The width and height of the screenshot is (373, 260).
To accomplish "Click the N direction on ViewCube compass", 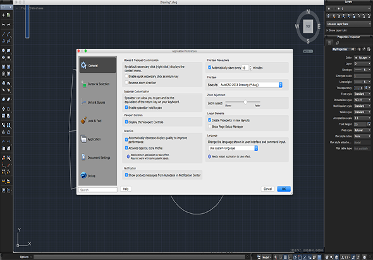I will pos(308,11).
